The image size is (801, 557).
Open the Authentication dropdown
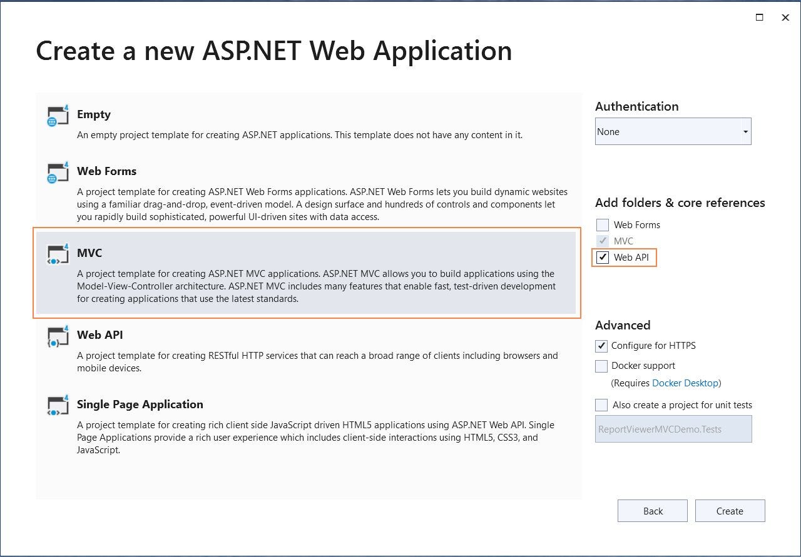[x=673, y=131]
